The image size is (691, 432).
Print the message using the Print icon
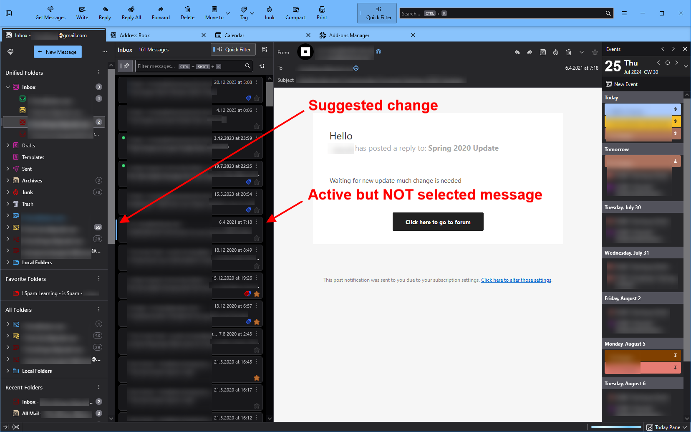point(322,10)
